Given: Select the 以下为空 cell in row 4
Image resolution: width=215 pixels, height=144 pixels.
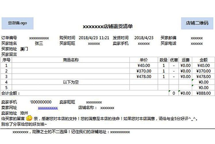Looking at the screenshot, I should click(71, 82).
